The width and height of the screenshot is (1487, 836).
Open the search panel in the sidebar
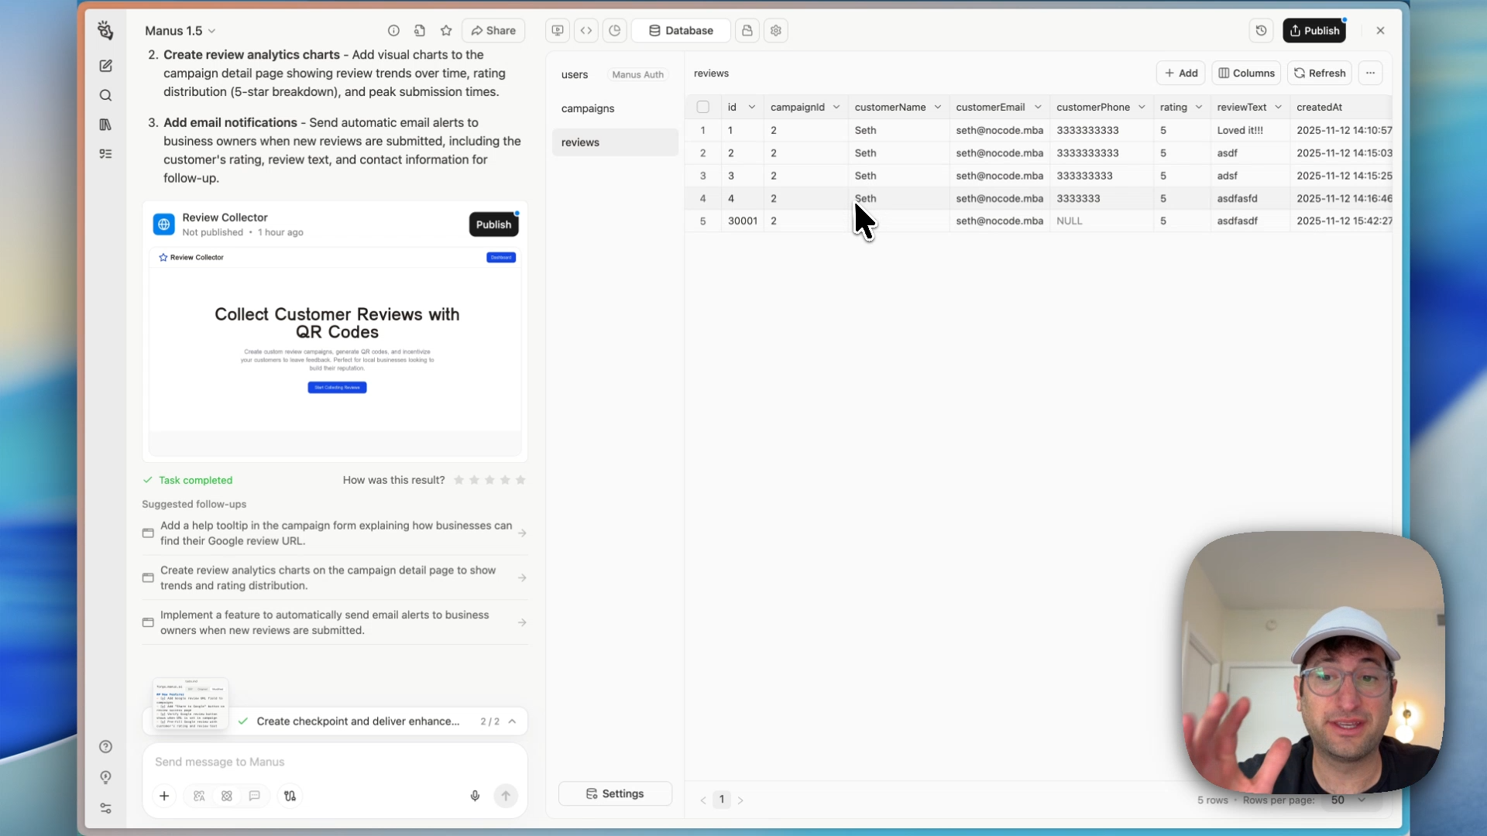click(x=106, y=95)
